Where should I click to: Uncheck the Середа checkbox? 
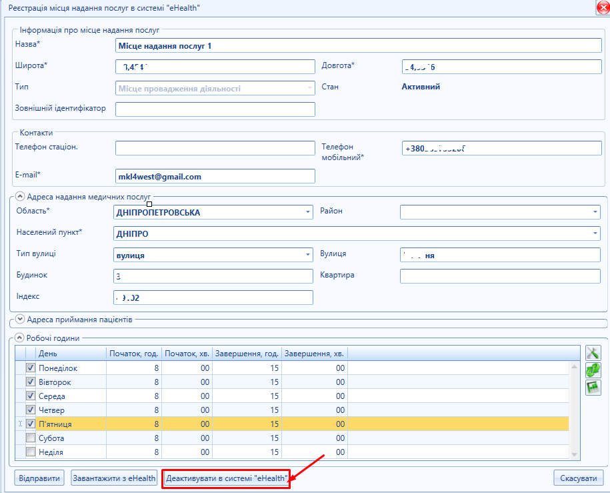[x=31, y=396]
